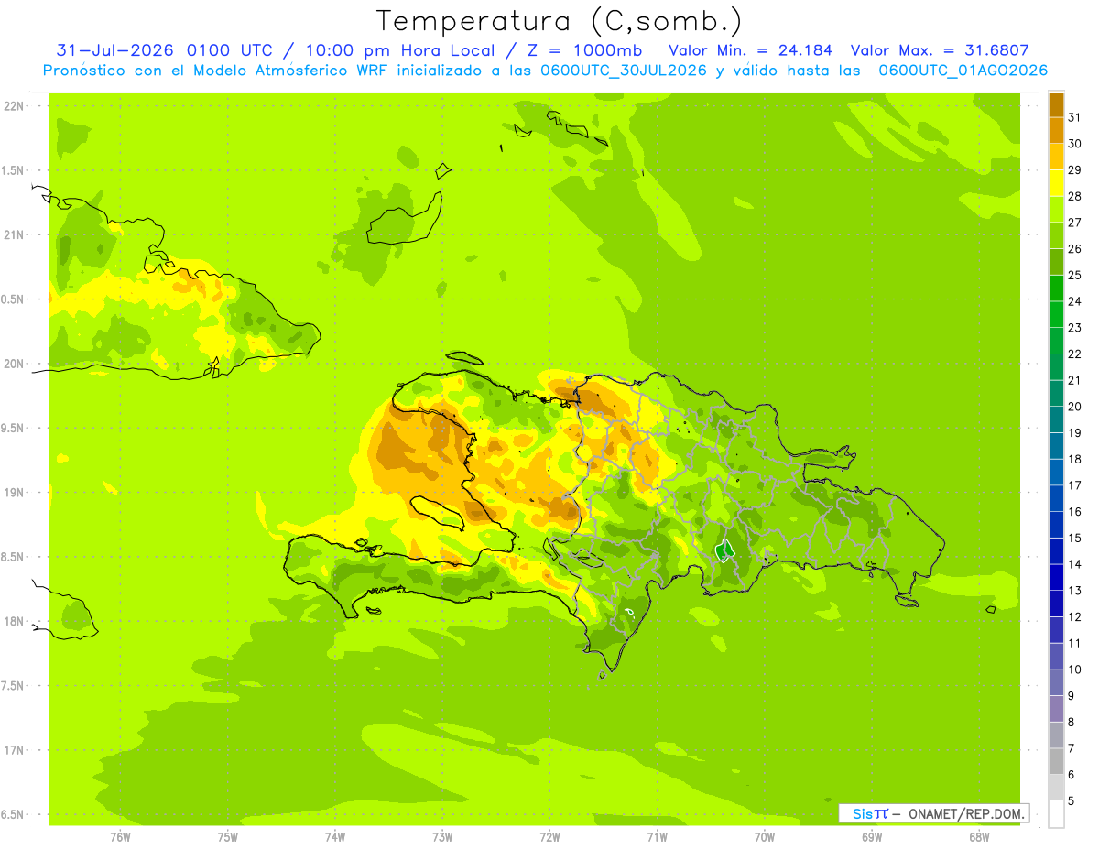
Task: Click the '75W' longitude axis label
Action: (x=228, y=836)
